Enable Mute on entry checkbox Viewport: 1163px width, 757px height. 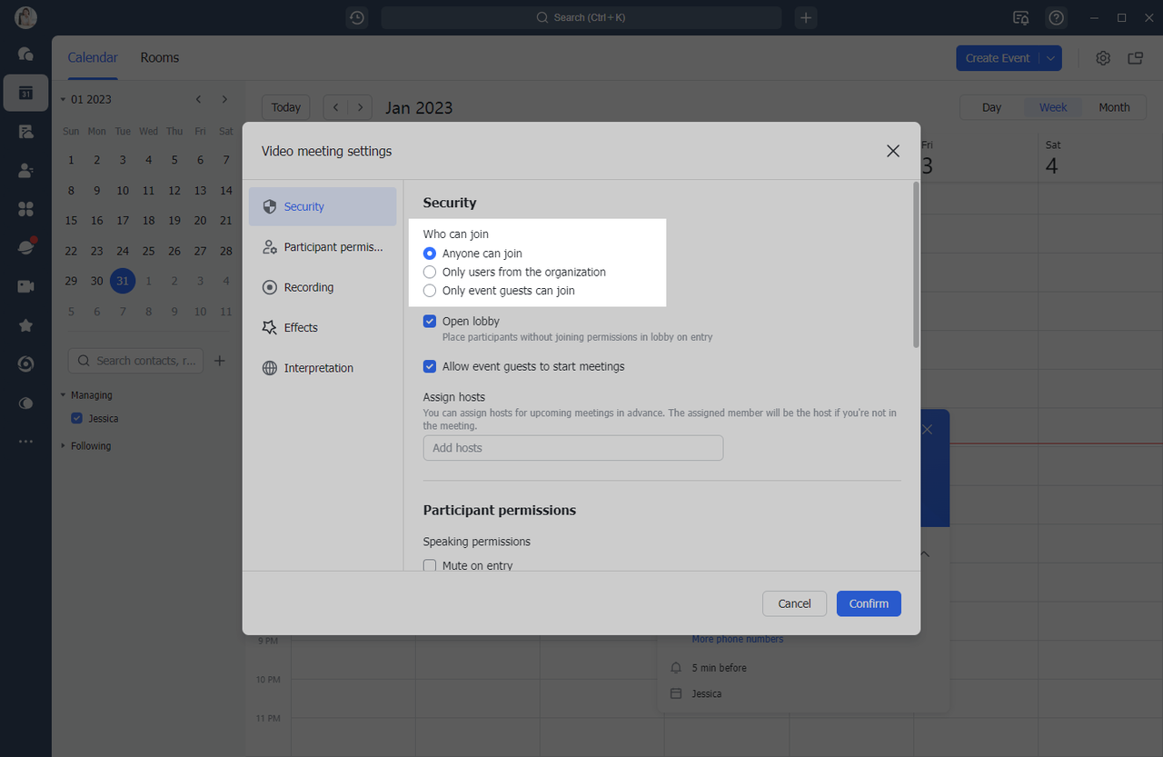tap(431, 565)
